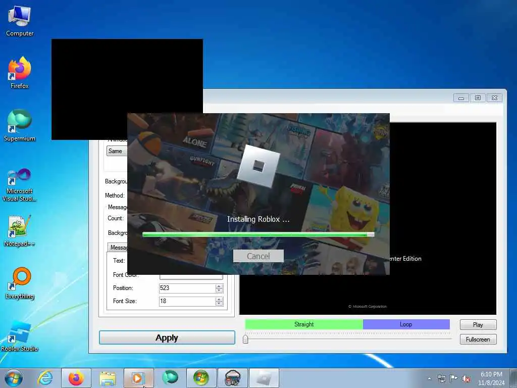Show hidden system tray icons
The height and width of the screenshot is (388, 517).
point(429,379)
